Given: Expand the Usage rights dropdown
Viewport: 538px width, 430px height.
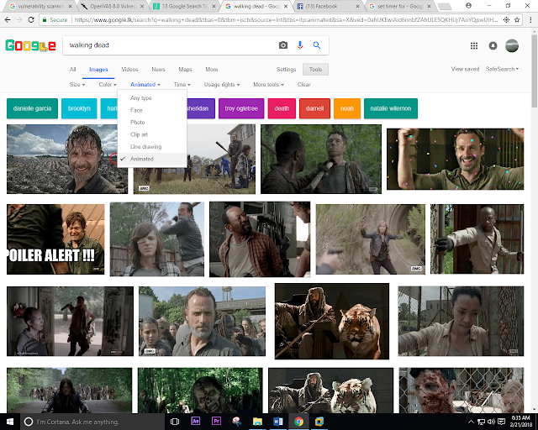Looking at the screenshot, I should coord(222,84).
